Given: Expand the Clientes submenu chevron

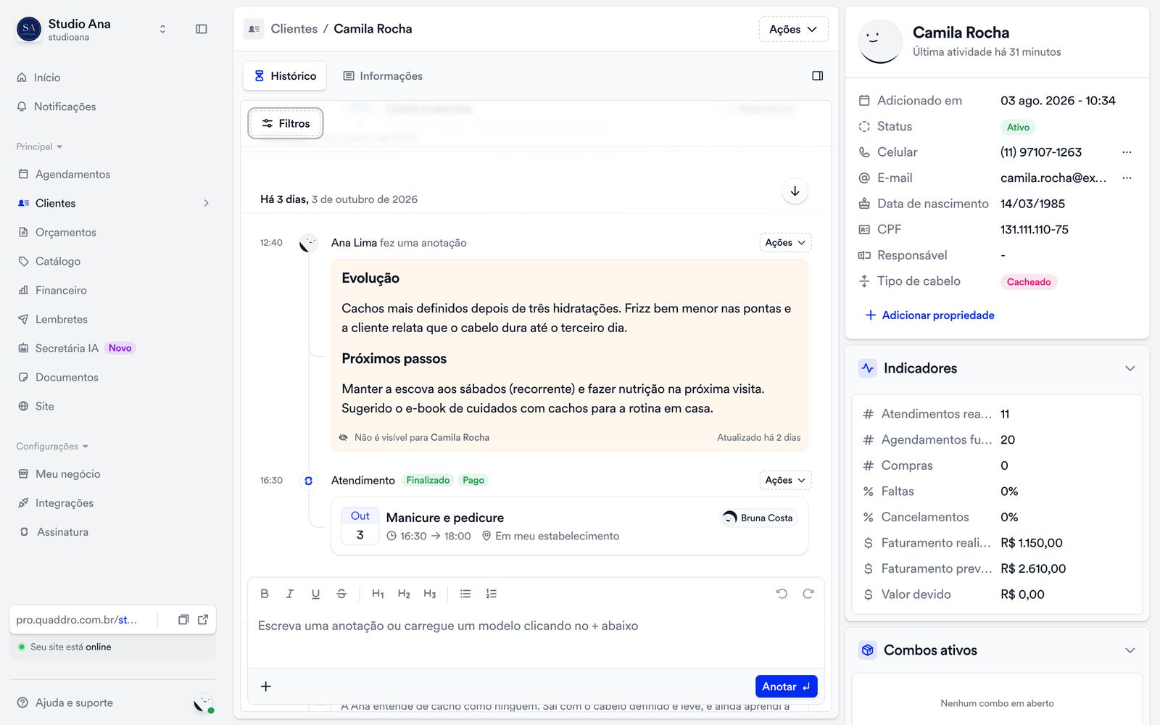Looking at the screenshot, I should tap(206, 204).
